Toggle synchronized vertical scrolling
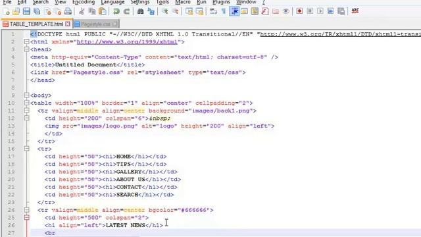Image resolution: width=421 pixels, height=237 pixels. (x=189, y=11)
